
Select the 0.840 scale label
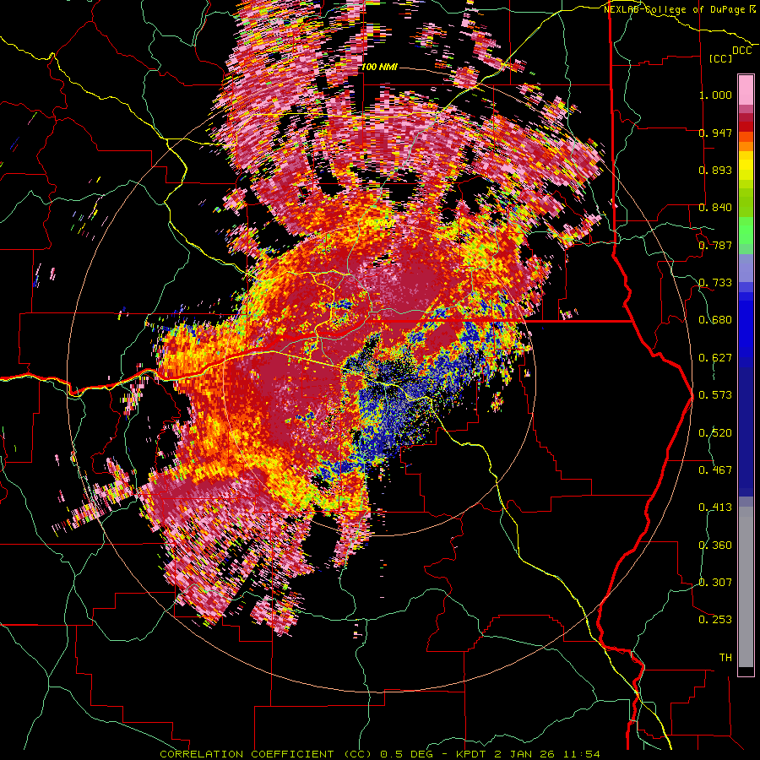pos(715,208)
